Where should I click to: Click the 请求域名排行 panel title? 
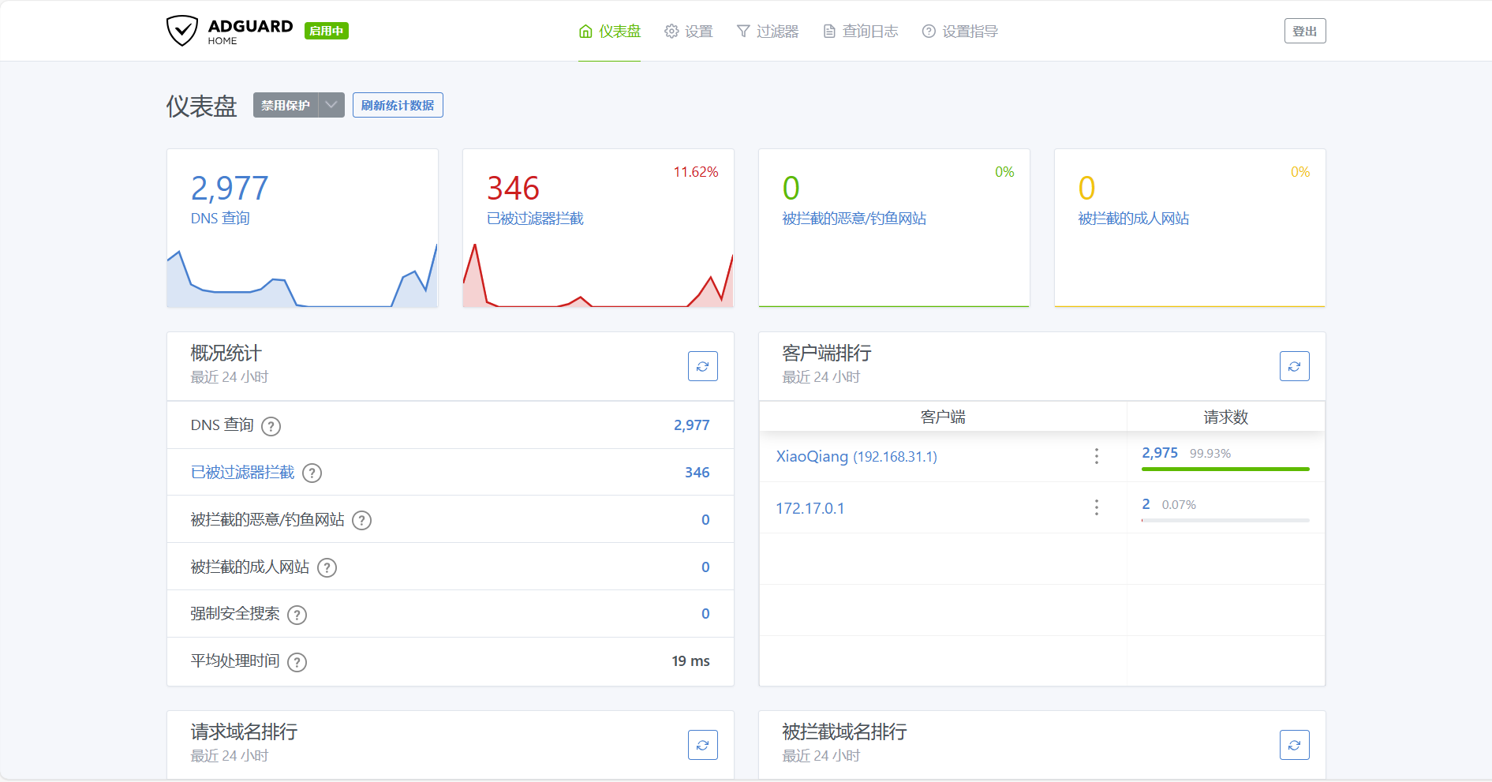coord(244,731)
